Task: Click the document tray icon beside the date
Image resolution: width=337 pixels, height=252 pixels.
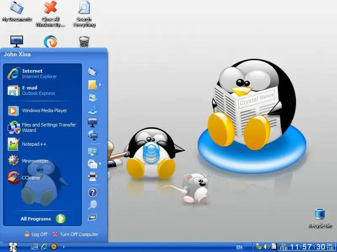Action: 274,247
